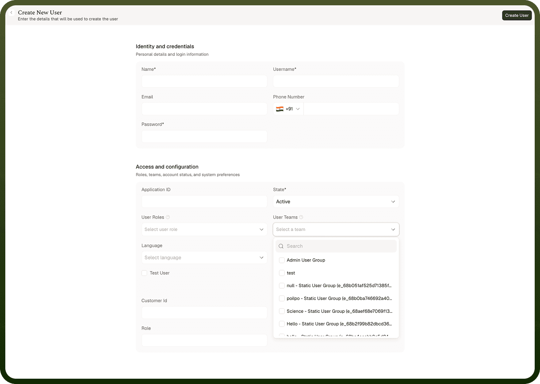The image size is (540, 384).
Task: Click the 'Access and configuration' heading
Action: point(167,167)
